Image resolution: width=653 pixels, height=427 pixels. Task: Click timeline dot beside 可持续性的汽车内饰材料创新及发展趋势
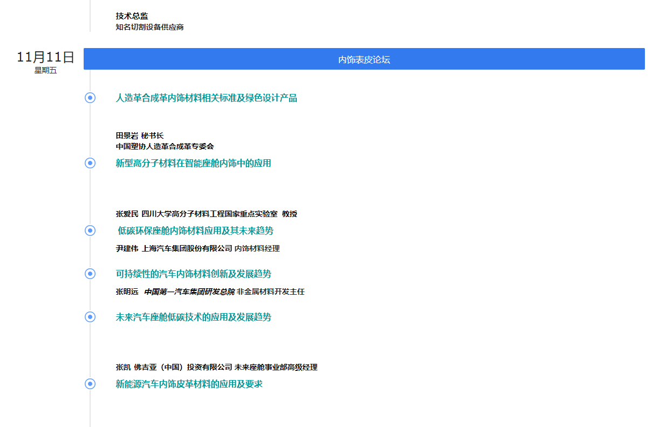90,274
